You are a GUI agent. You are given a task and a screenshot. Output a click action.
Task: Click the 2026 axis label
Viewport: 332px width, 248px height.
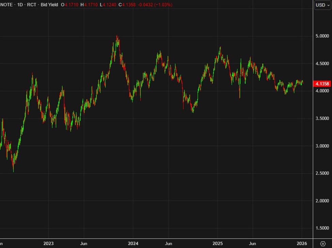302,244
